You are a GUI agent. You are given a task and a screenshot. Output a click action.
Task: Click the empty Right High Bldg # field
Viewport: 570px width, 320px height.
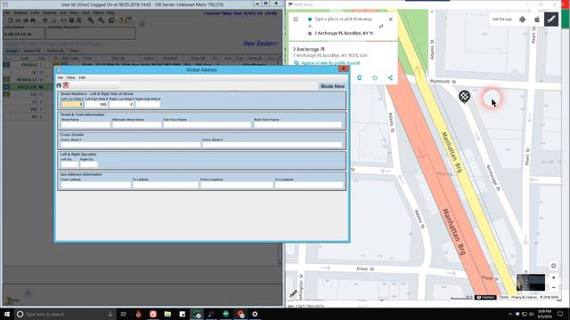click(148, 104)
